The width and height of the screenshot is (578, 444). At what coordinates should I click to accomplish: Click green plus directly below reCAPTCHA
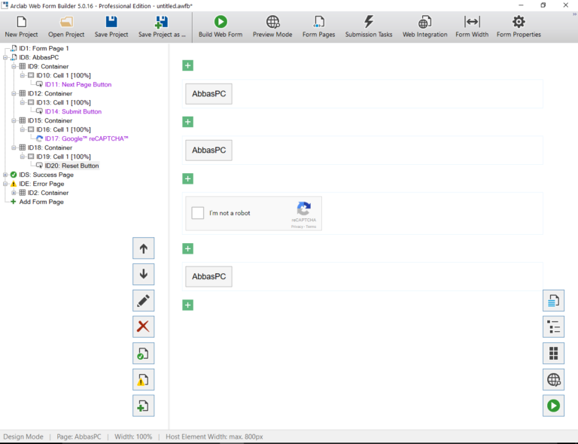[187, 248]
